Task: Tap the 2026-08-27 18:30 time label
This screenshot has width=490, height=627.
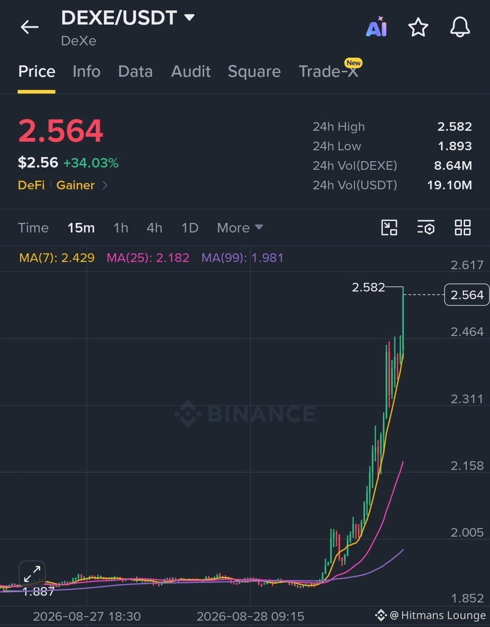Action: point(87,616)
